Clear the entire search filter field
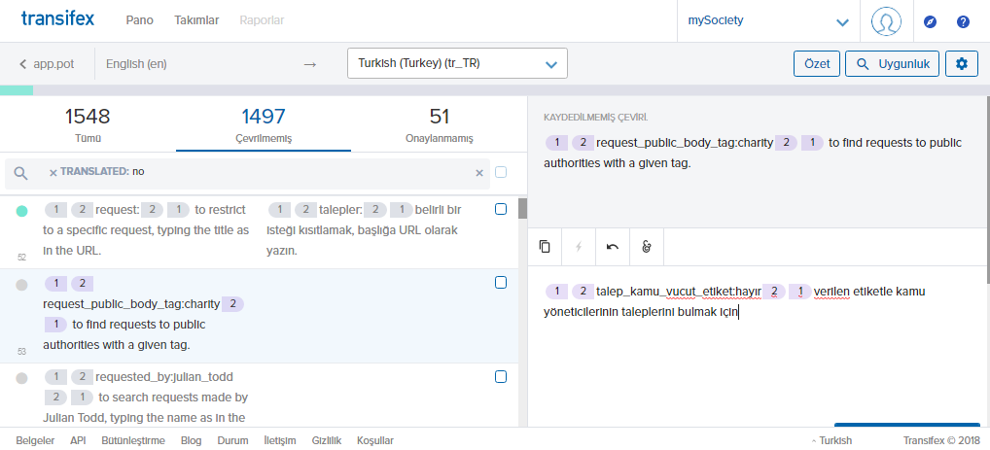 point(479,173)
